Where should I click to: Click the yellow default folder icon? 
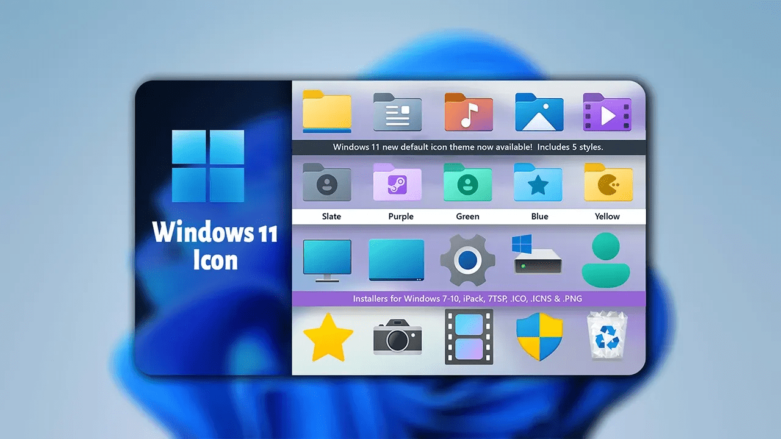point(327,112)
